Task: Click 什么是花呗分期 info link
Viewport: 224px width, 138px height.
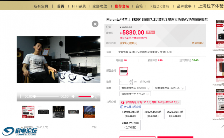Action: point(132,107)
